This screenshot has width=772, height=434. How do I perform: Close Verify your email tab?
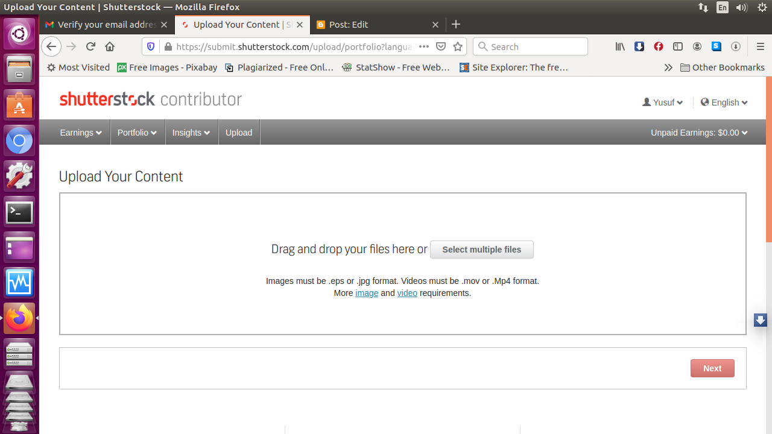(x=164, y=25)
